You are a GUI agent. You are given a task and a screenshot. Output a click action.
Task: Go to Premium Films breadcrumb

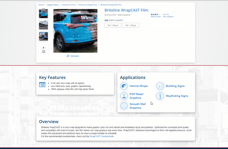point(68,5)
